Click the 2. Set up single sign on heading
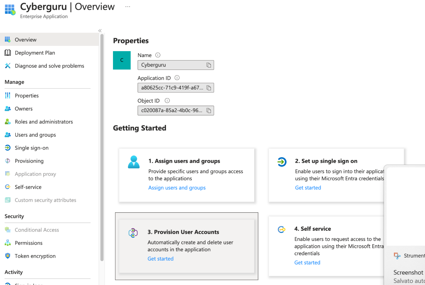The image size is (425, 285). [326, 161]
